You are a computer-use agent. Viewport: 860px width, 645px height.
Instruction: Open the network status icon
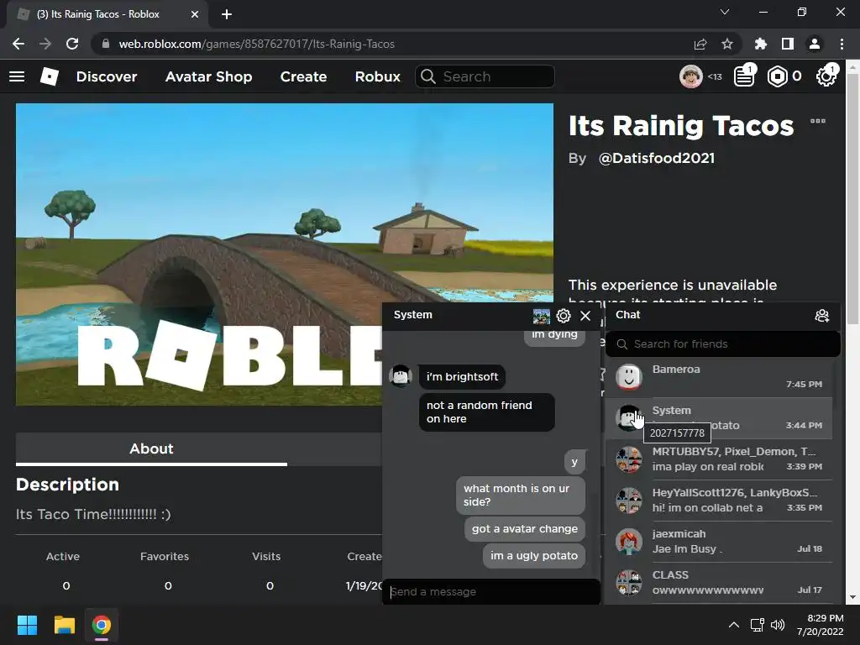[758, 625]
